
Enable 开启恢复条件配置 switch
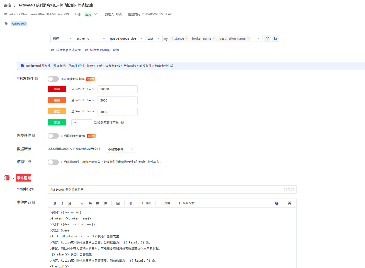(53, 136)
